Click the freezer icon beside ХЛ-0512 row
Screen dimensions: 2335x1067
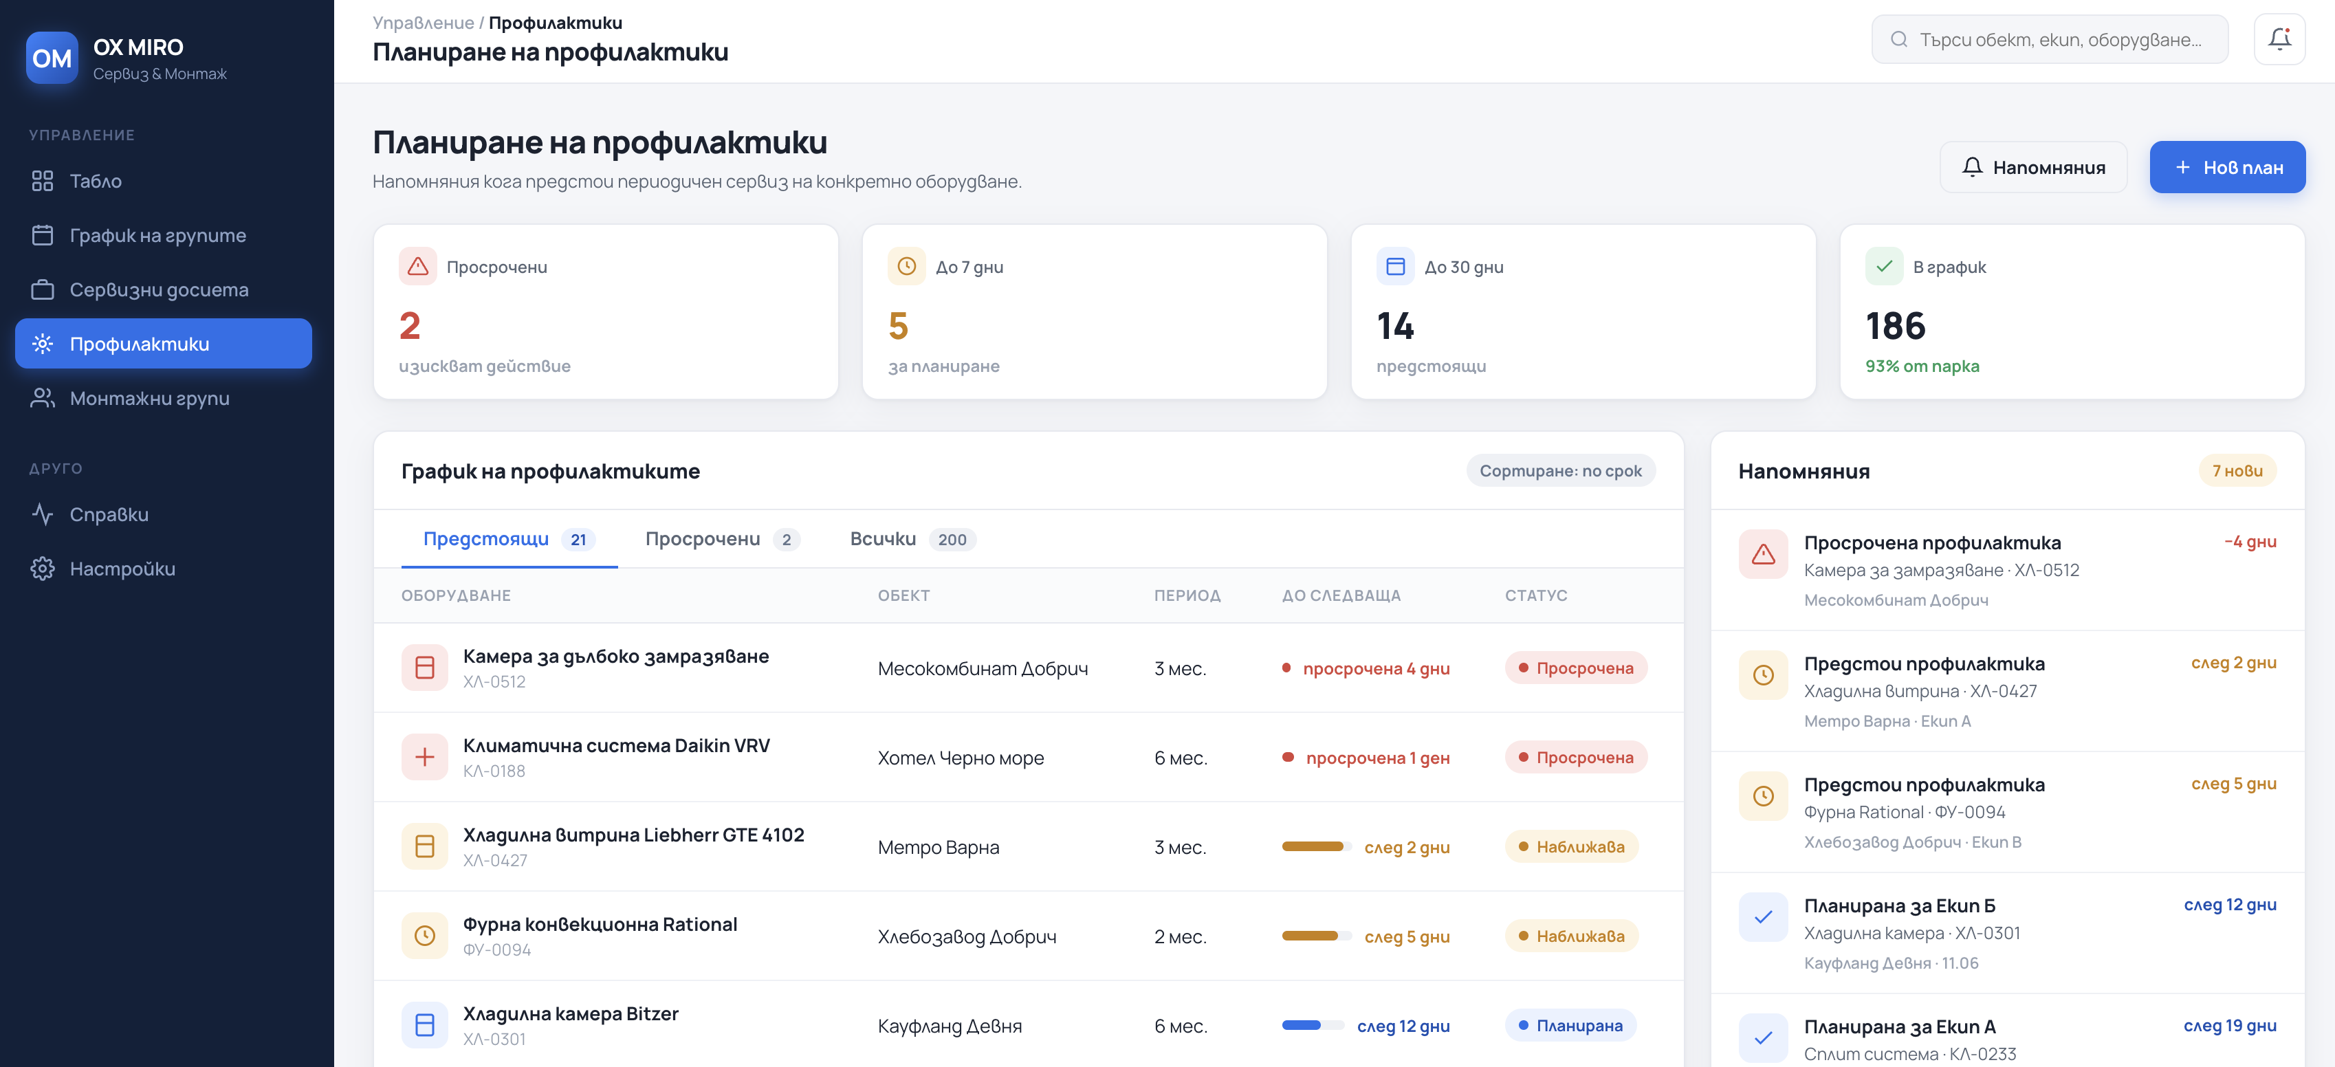(424, 668)
